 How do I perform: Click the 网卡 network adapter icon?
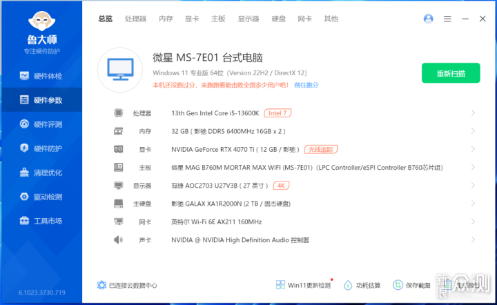(x=118, y=222)
